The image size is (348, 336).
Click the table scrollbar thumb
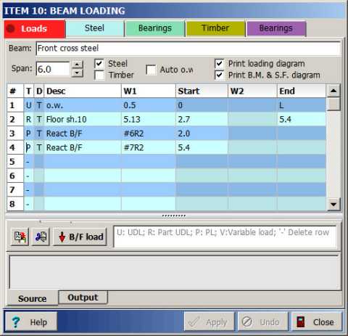(333, 104)
